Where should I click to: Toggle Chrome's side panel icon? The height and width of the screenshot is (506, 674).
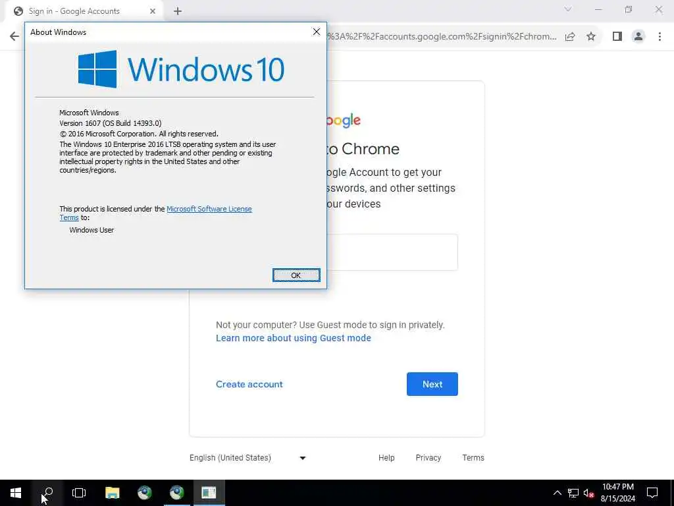coord(617,37)
